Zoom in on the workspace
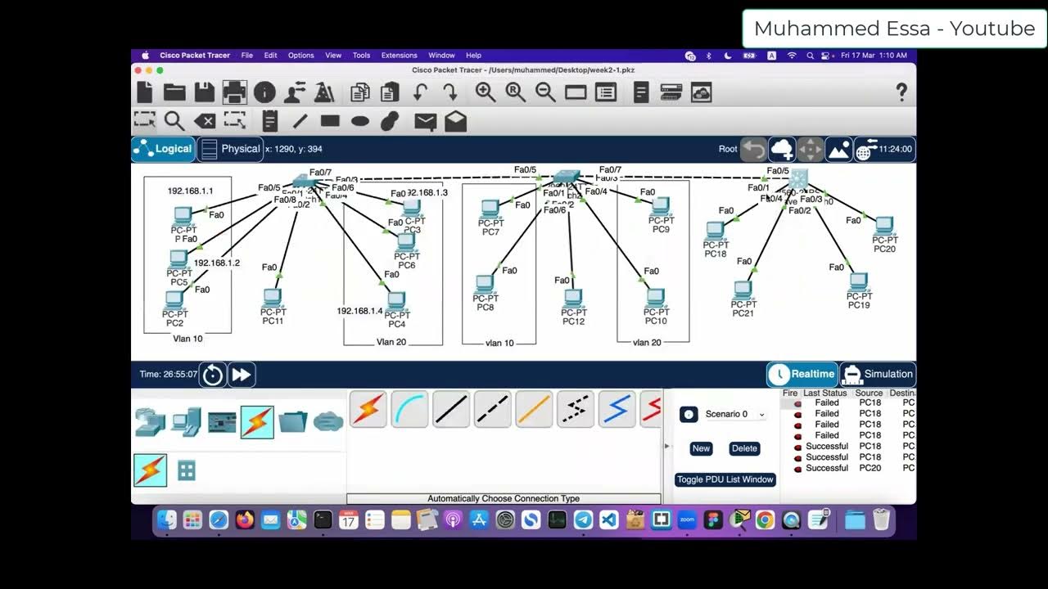 (486, 92)
